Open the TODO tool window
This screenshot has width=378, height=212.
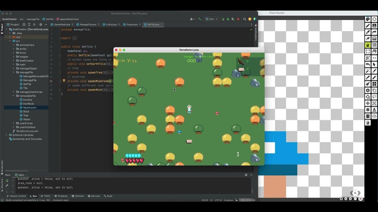coord(45,196)
